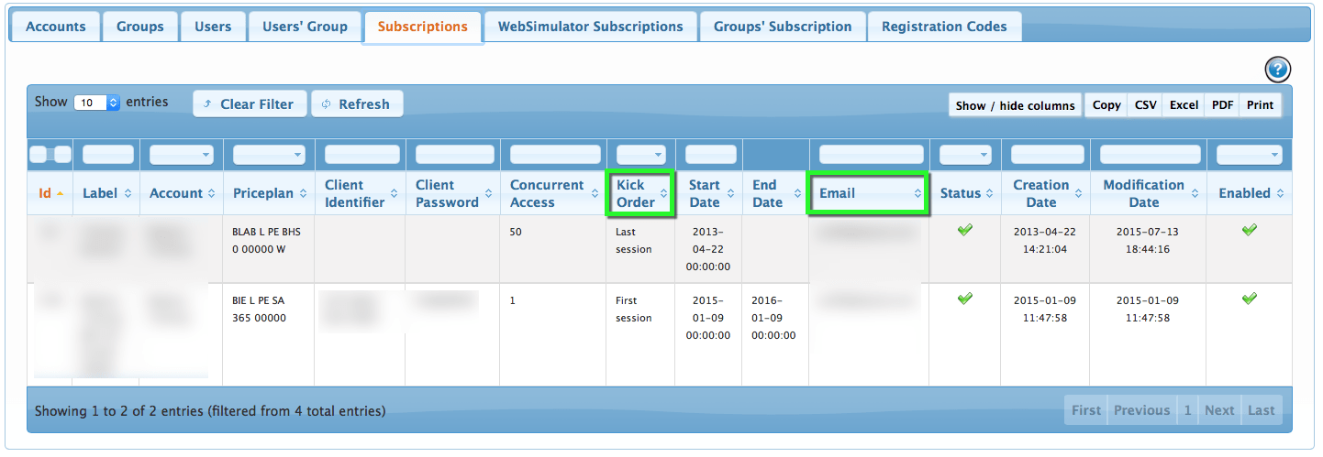Sort by the Account column header
This screenshot has height=457, width=1323.
(182, 193)
